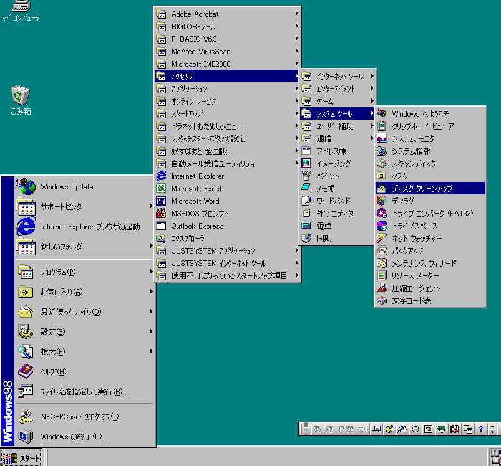Expand the BIGLOBEツール submenu arrow
This screenshot has height=466, width=501.
(x=297, y=26)
